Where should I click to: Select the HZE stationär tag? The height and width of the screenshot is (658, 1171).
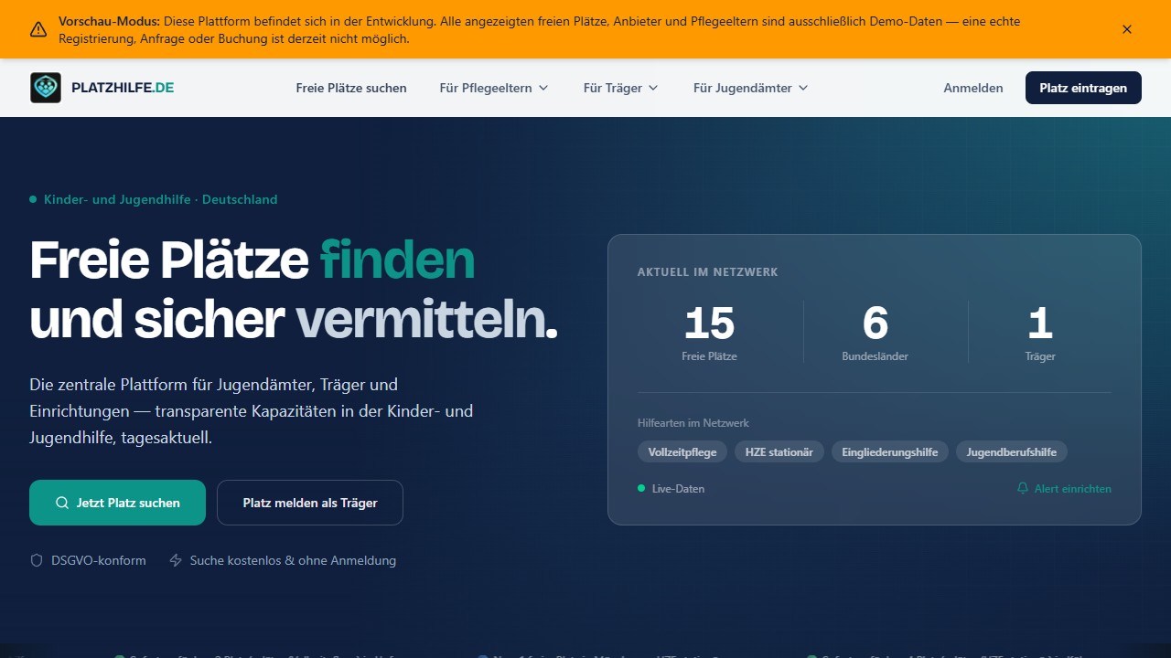779,451
